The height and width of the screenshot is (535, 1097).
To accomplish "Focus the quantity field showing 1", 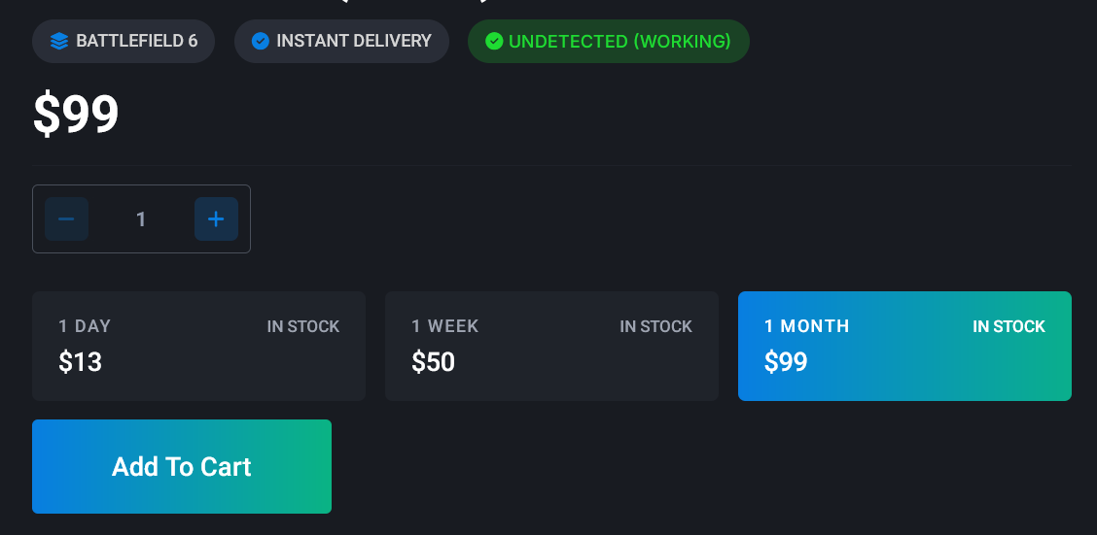I will 141,219.
